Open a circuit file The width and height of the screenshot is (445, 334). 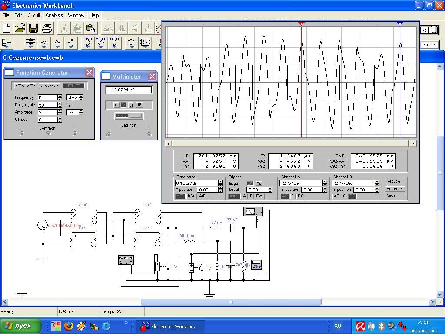point(20,28)
